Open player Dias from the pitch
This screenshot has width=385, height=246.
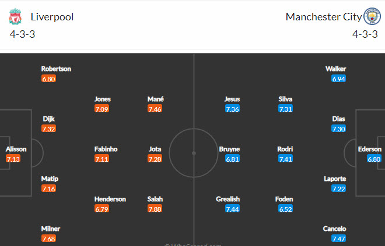pyautogui.click(x=339, y=119)
